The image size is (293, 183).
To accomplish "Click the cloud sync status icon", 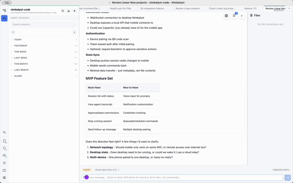I will pyautogui.click(x=4, y=155).
